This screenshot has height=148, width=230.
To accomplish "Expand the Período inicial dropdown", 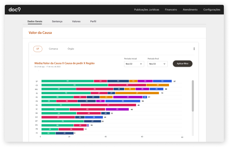I will (134, 64).
